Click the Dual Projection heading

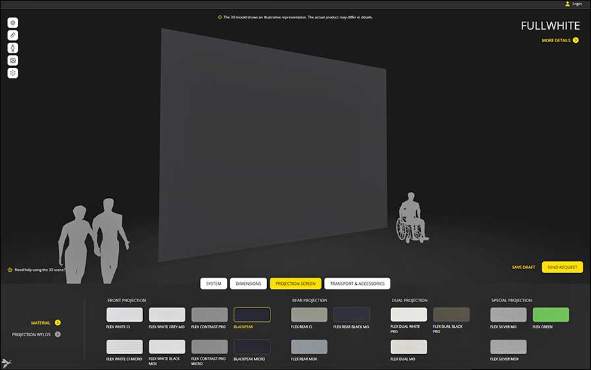point(410,300)
